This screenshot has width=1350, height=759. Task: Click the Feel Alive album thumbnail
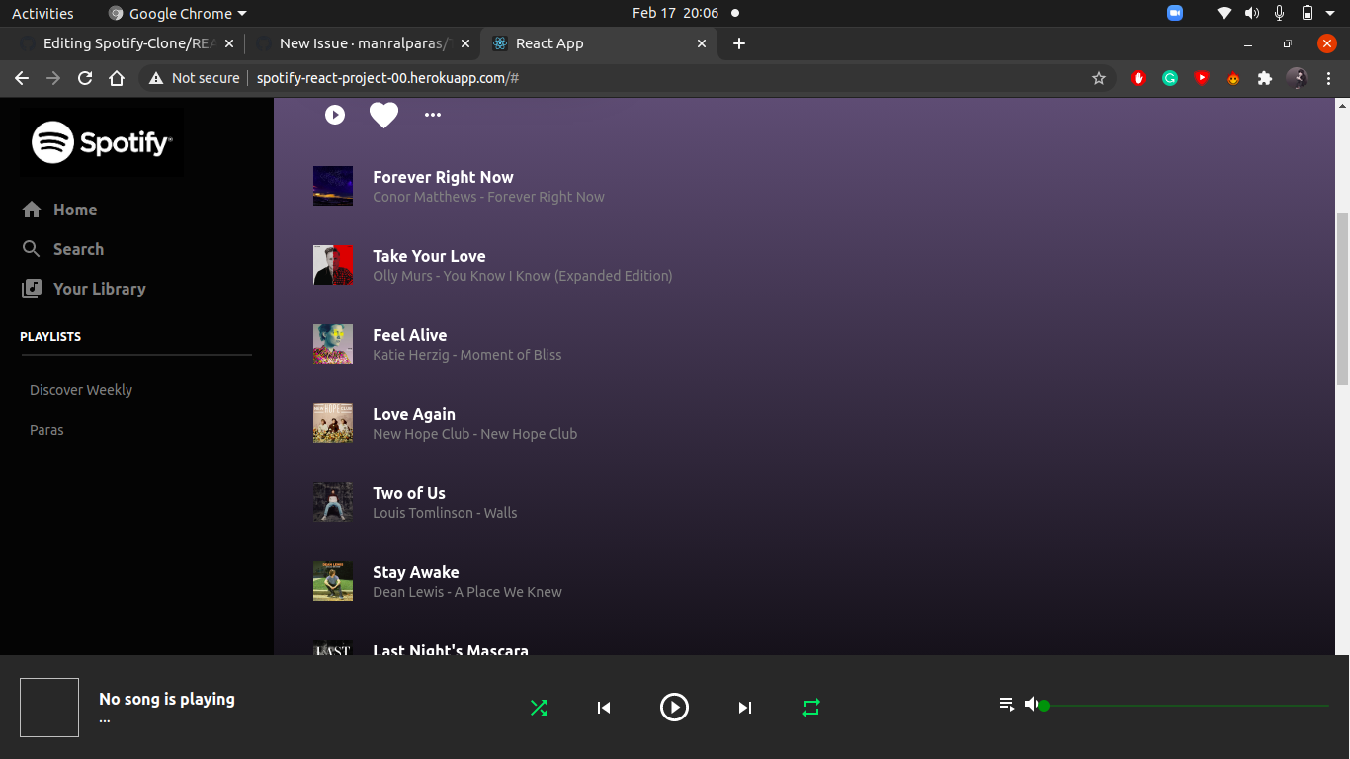(333, 344)
